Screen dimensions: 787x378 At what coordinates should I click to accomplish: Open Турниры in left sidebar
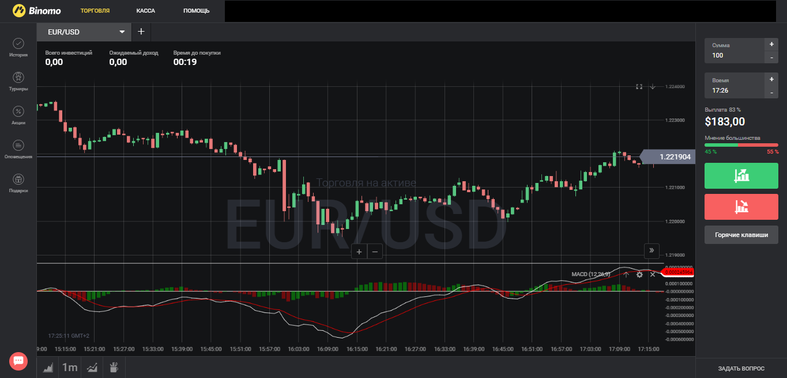point(18,82)
